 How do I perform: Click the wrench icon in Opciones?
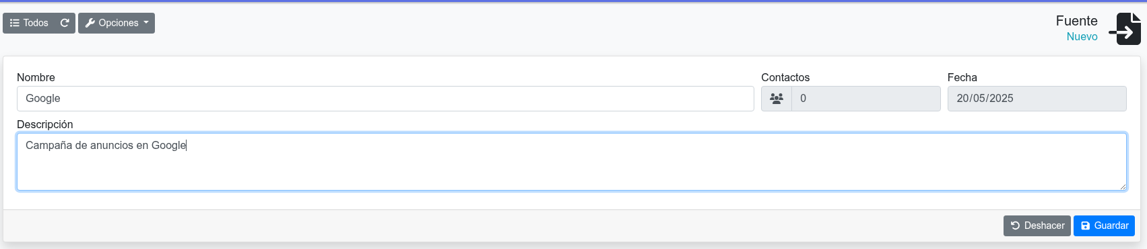pos(90,23)
